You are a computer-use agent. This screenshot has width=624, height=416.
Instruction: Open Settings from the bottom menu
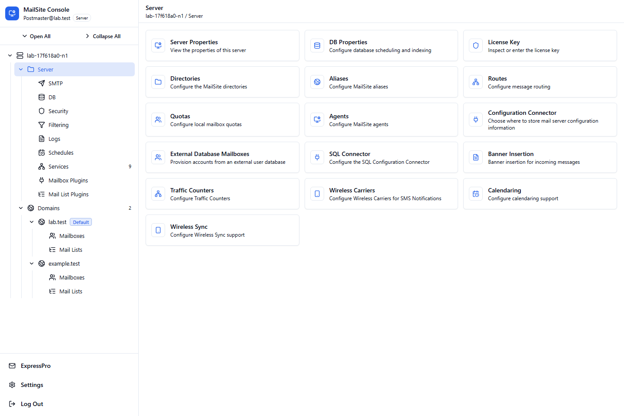pos(69,385)
